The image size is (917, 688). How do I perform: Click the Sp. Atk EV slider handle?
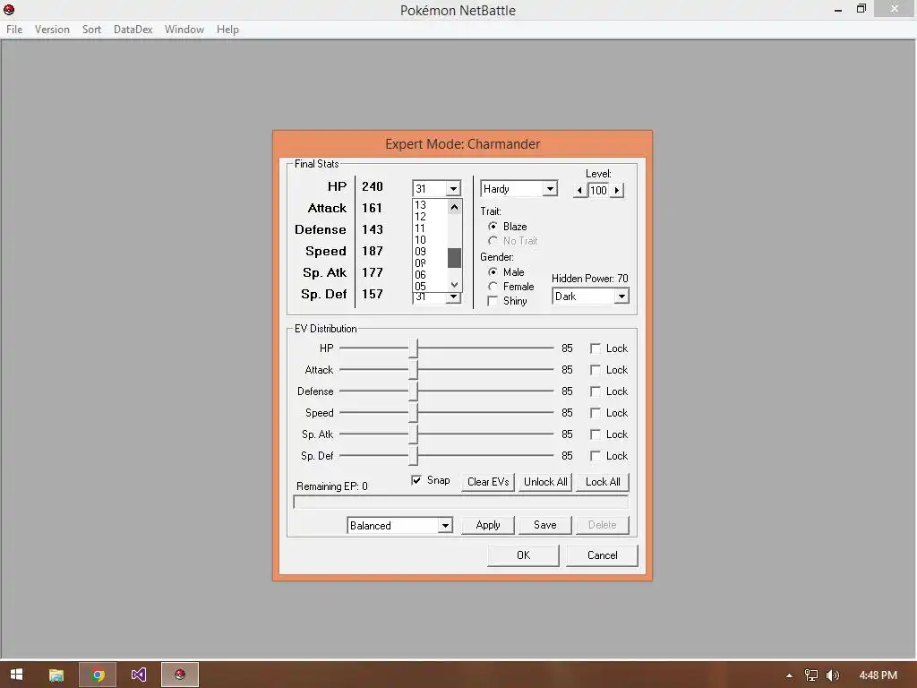coord(414,434)
